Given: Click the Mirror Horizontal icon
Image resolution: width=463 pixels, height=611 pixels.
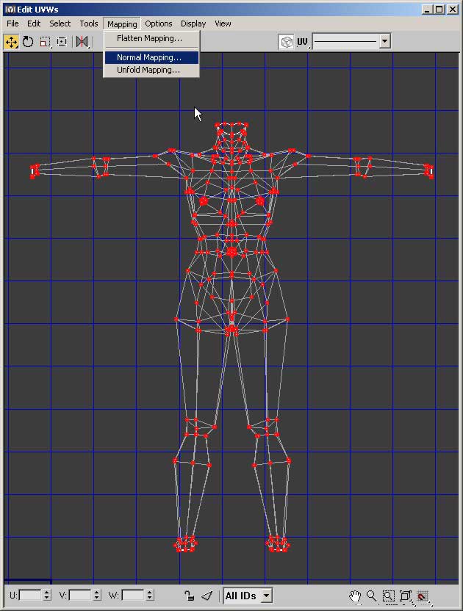Looking at the screenshot, I should pos(82,42).
